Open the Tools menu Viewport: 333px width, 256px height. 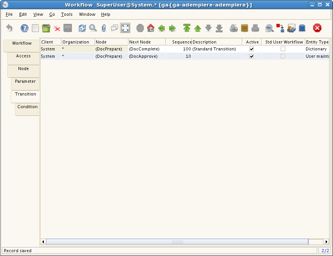(x=67, y=14)
